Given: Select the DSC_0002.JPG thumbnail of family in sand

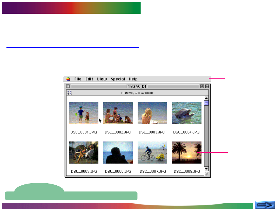Looking at the screenshot, I should click(x=118, y=113).
